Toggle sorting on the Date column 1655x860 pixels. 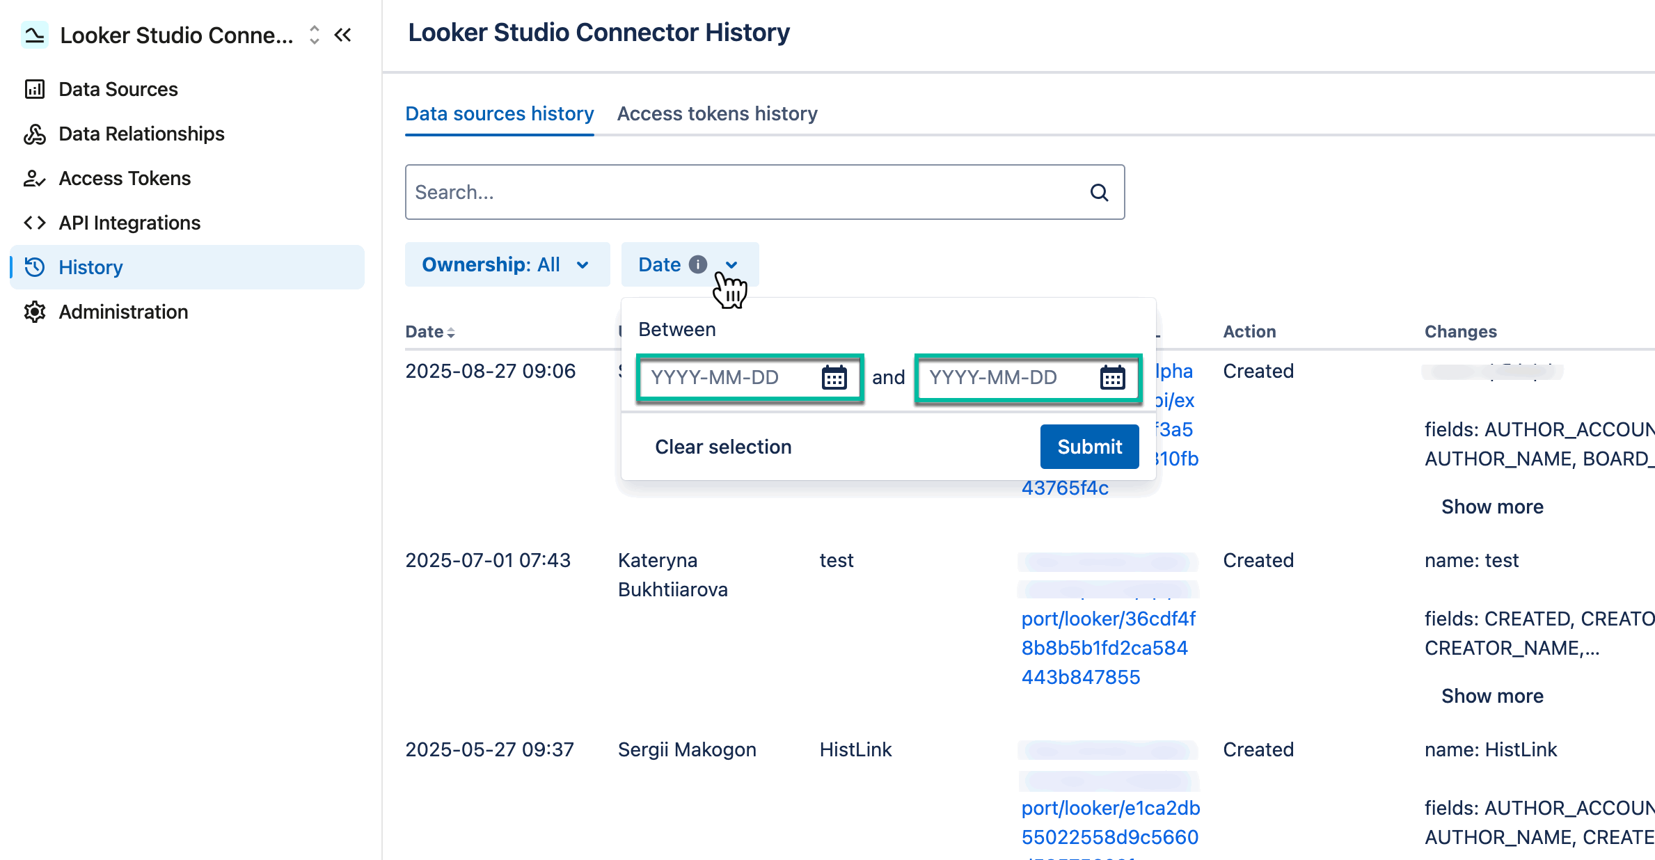click(452, 332)
